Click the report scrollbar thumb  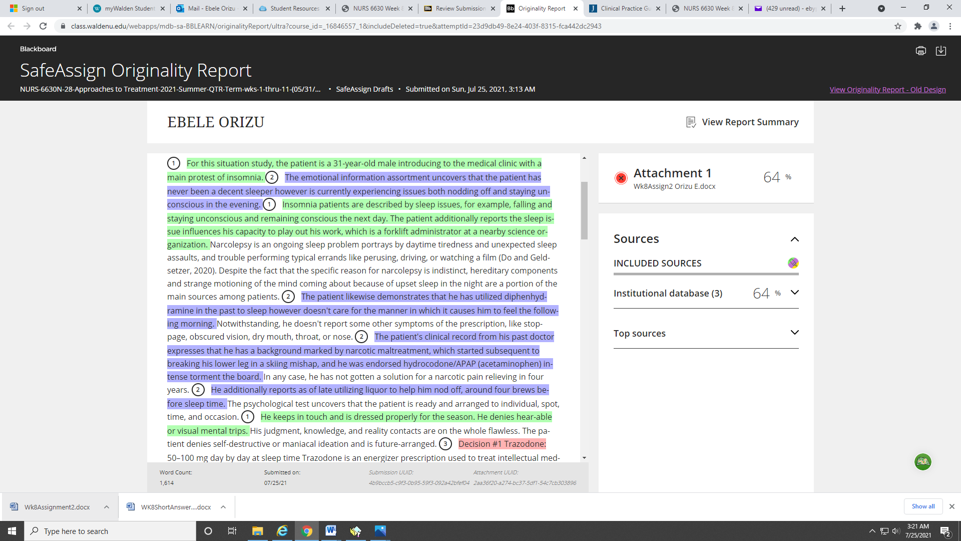584,210
